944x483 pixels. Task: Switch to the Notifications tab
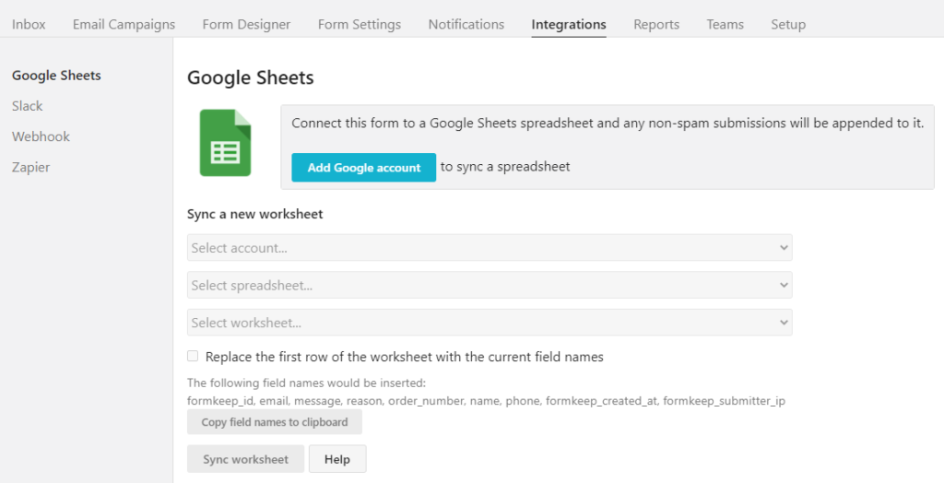pos(466,24)
